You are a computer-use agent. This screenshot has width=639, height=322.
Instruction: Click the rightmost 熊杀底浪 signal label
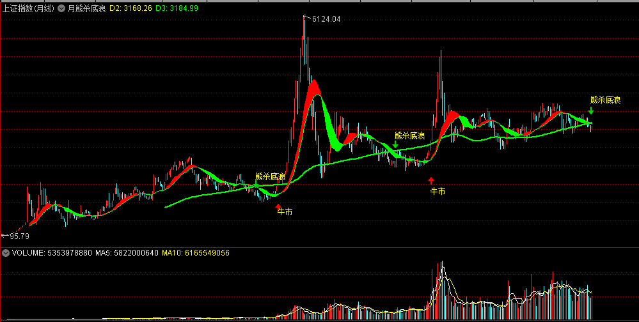(x=606, y=100)
